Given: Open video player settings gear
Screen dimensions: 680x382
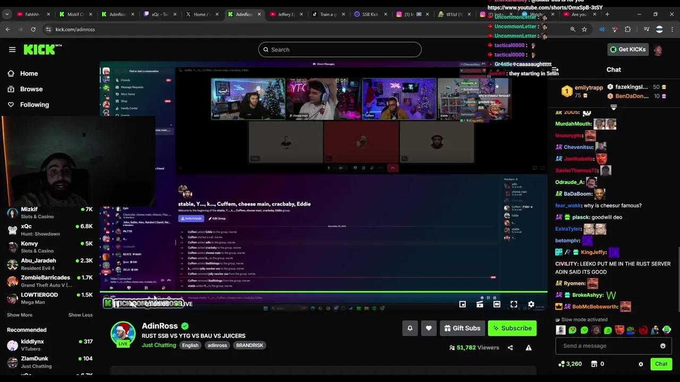Looking at the screenshot, I should [x=531, y=304].
